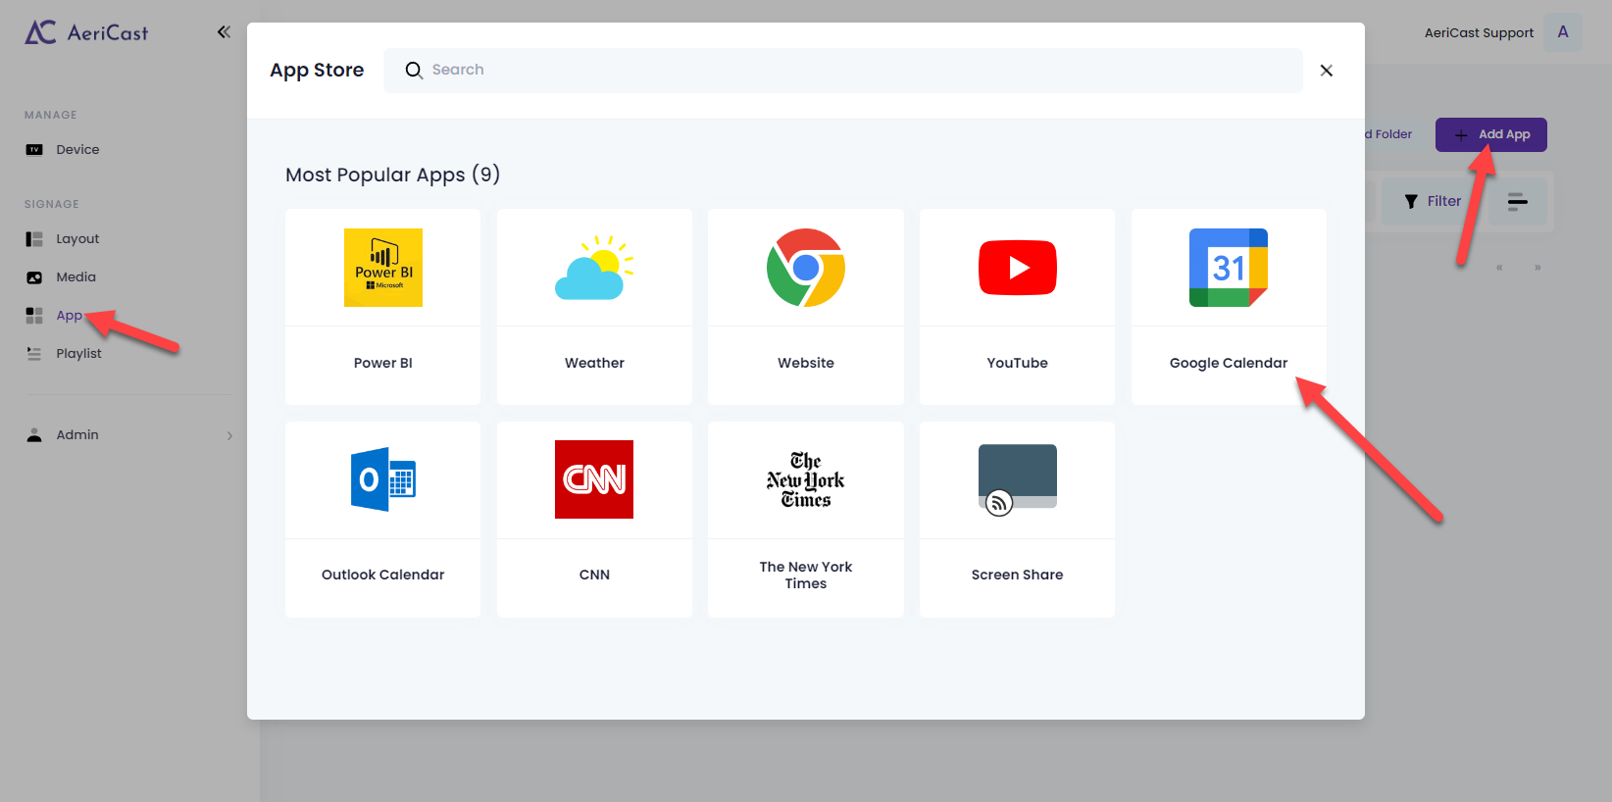Viewport: 1612px width, 802px height.
Task: Click the Layout sidebar icon
Action: [x=34, y=239]
